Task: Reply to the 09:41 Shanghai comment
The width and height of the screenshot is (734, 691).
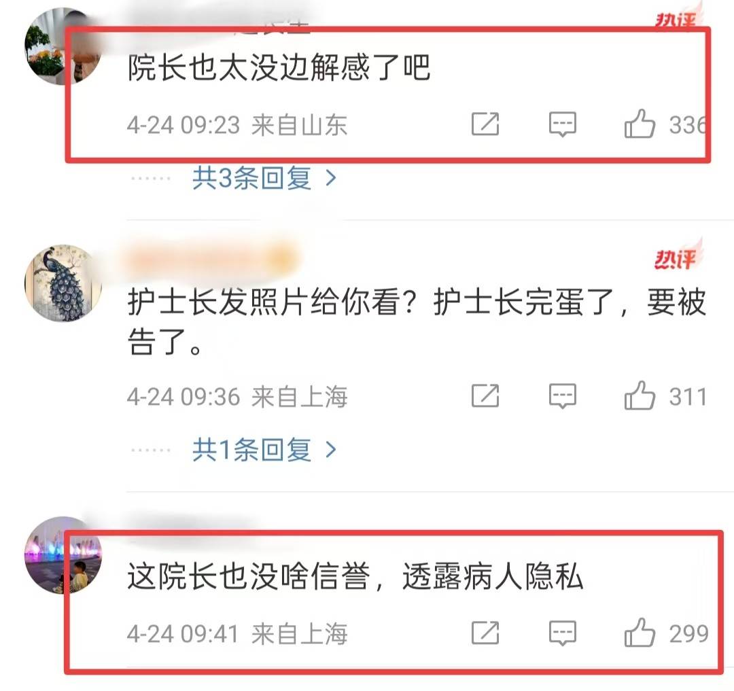Action: click(562, 633)
